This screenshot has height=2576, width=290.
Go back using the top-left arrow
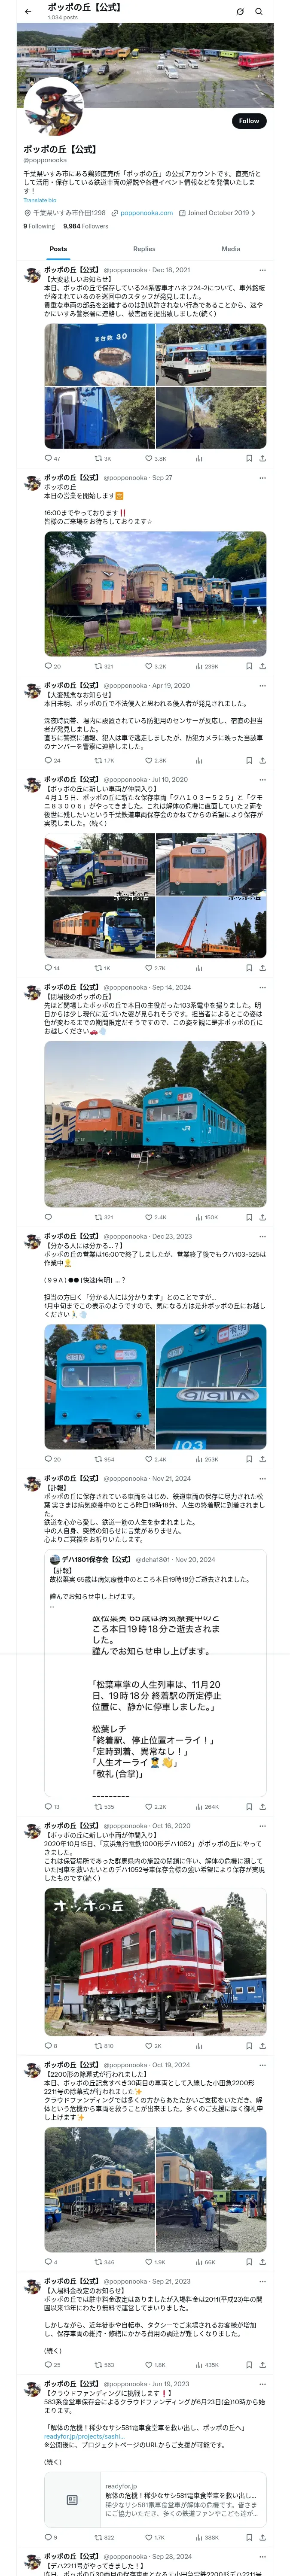(x=28, y=12)
